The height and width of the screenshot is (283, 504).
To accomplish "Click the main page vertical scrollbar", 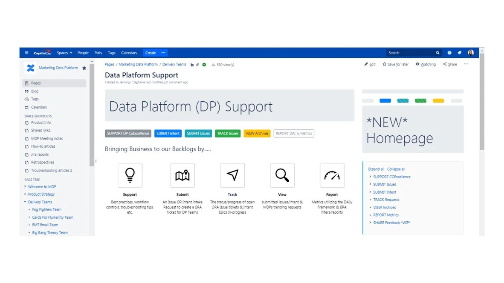I will click(x=482, y=102).
